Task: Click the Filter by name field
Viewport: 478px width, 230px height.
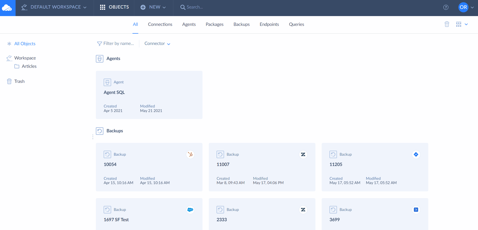Action: (118, 43)
